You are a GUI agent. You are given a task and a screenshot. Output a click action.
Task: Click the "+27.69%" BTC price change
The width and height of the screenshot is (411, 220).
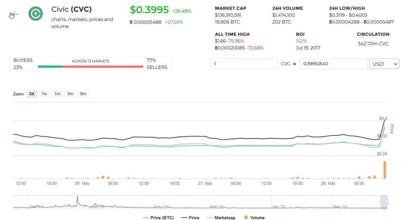(174, 22)
